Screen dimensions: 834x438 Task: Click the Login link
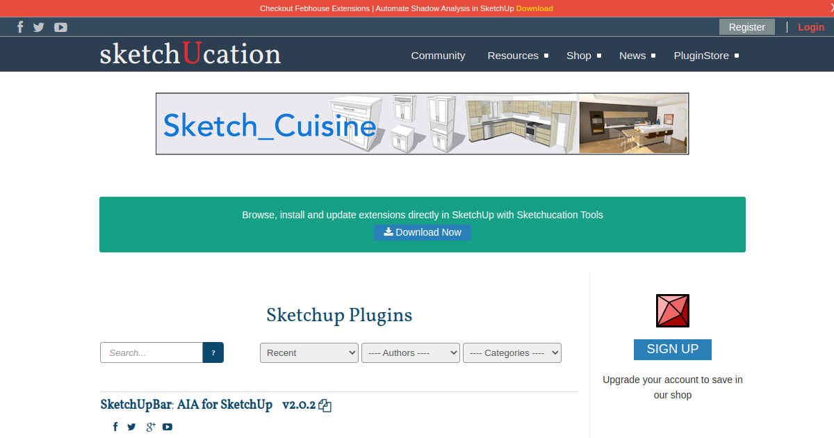(811, 27)
